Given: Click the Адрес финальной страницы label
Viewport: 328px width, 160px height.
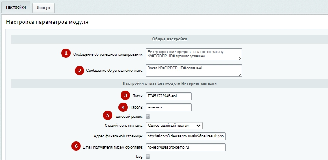Looking at the screenshot, I should (x=118, y=137).
